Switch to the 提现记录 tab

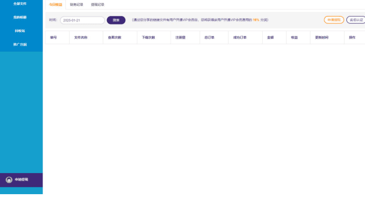point(97,5)
